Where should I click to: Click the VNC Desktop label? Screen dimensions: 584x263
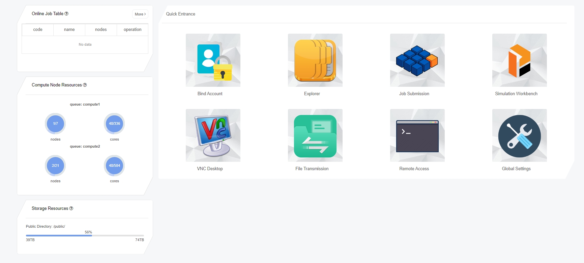(210, 169)
